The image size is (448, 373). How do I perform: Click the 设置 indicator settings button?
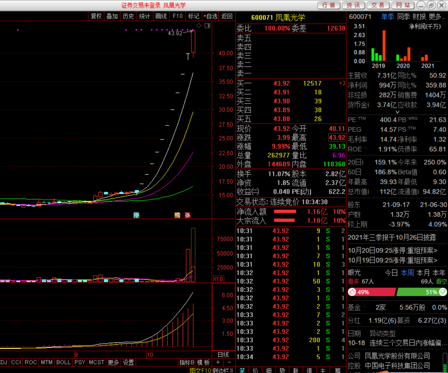[x=129, y=362]
